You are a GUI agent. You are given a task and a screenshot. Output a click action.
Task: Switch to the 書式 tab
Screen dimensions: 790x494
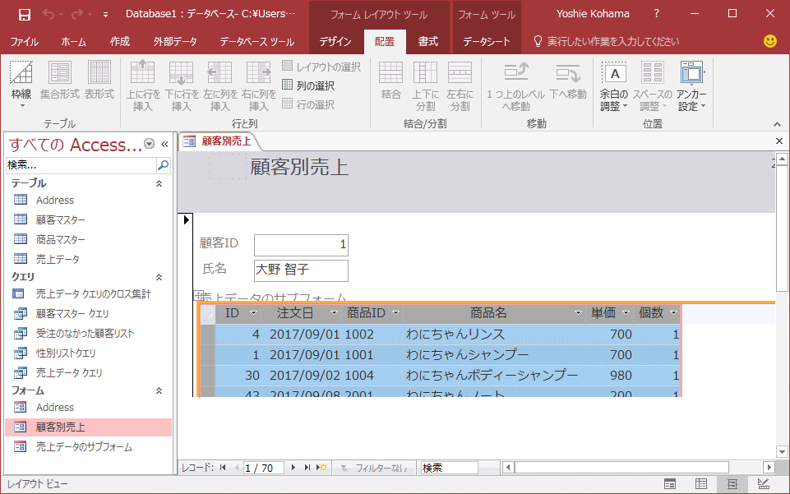coord(427,42)
